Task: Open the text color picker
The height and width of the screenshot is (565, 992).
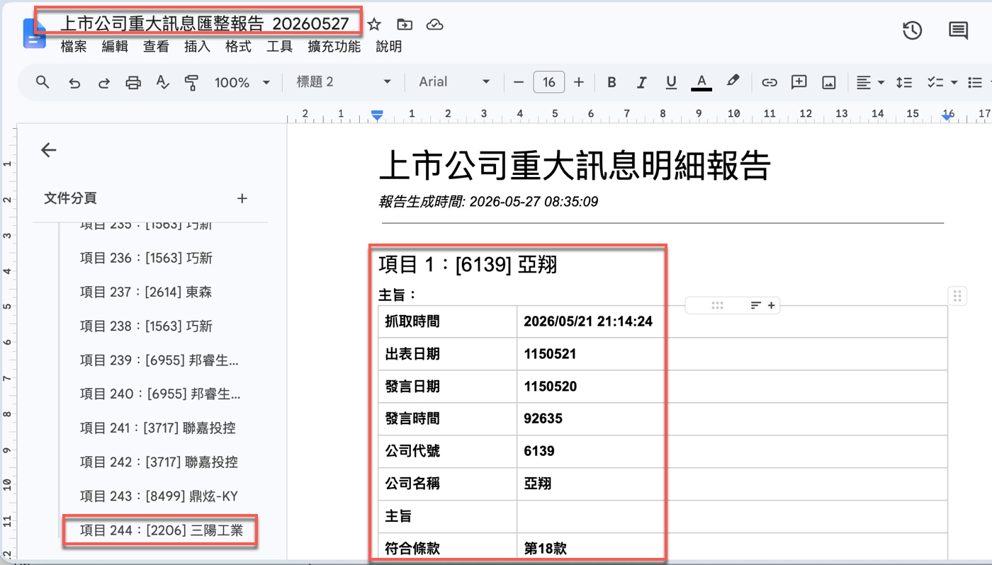Action: point(701,83)
